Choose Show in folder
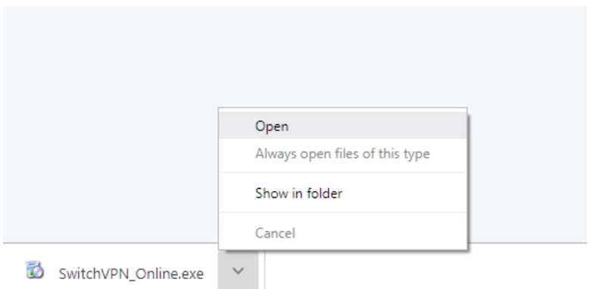Screen dimensions: 590x289 (x=343, y=193)
